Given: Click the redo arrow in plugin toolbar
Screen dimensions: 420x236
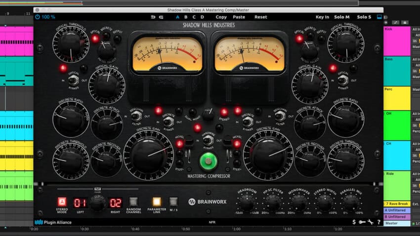Looking at the screenshot, I should pyautogui.click(x=161, y=17).
